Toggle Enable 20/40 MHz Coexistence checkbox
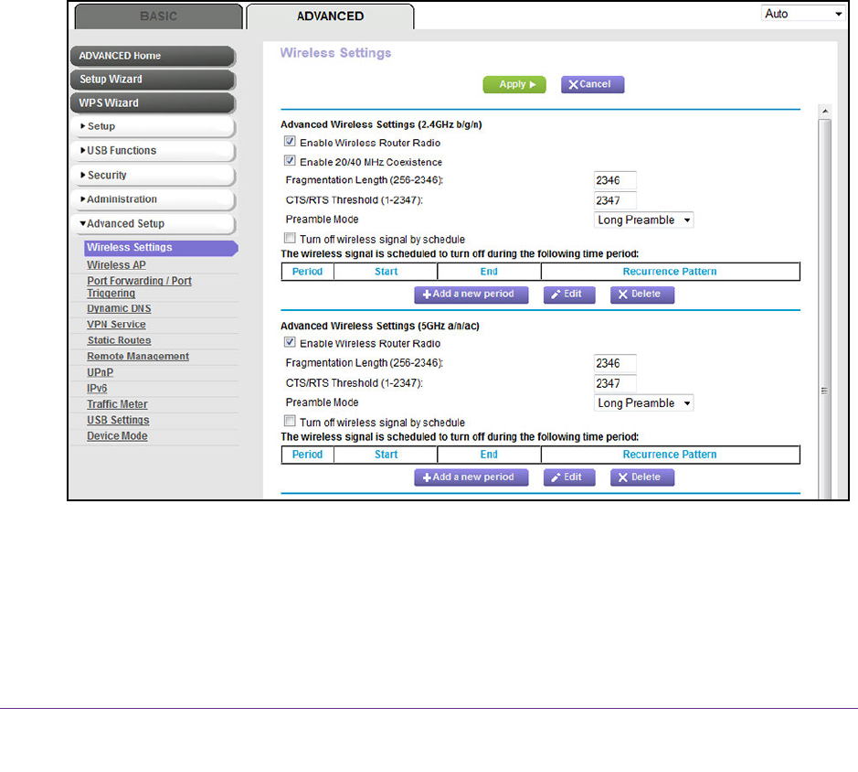Viewport: 858px width, 772px height. [x=290, y=161]
